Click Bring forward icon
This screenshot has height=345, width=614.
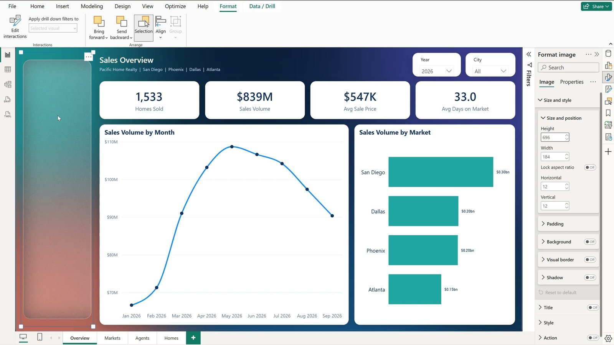pyautogui.click(x=99, y=21)
